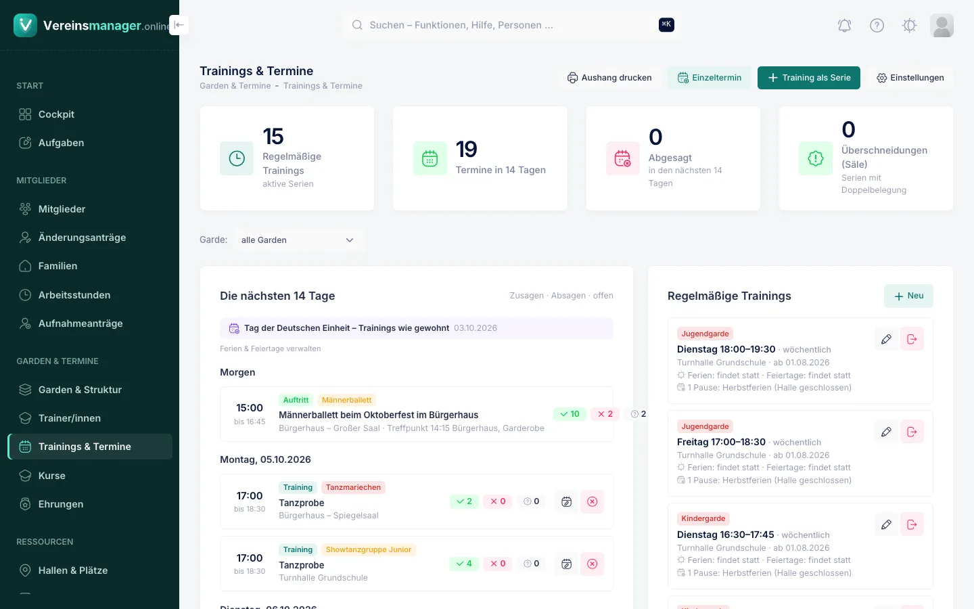The image size is (974, 609).
Task: Open Cockpit in the sidebar
Action: pyautogui.click(x=89, y=114)
